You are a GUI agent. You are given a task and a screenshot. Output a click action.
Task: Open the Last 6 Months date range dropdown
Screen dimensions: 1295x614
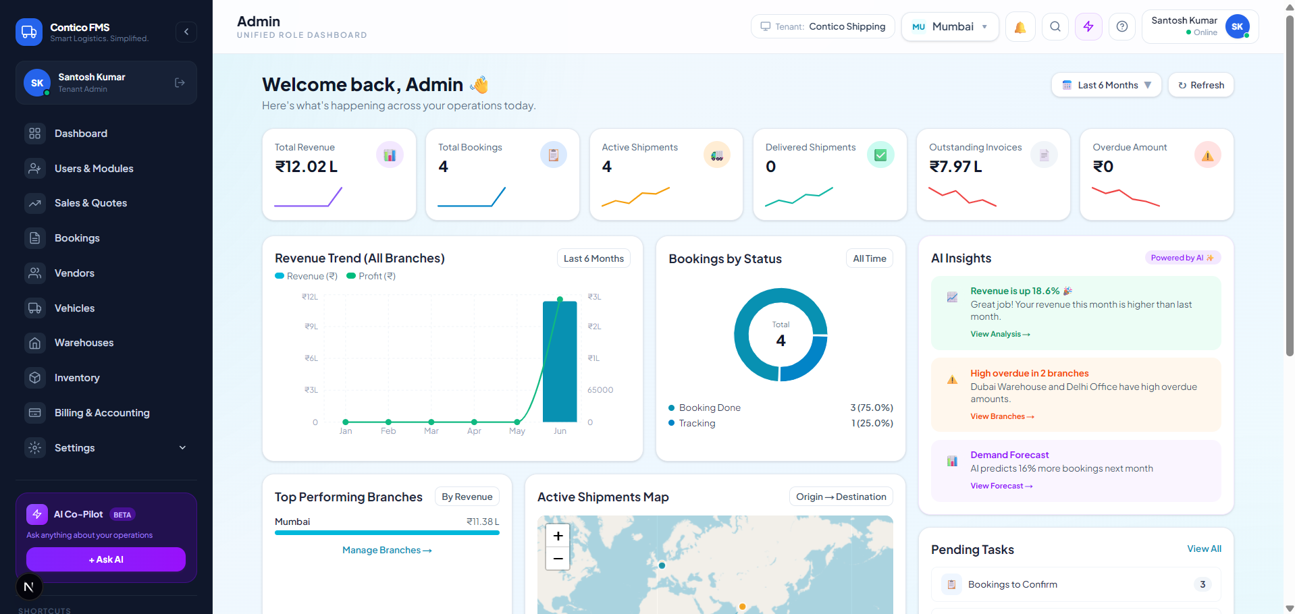[x=1106, y=85]
